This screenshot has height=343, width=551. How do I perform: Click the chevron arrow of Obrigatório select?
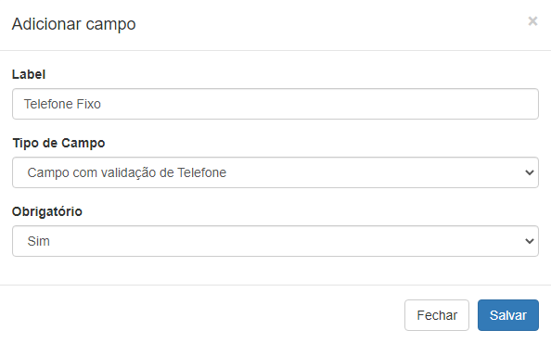(530, 241)
